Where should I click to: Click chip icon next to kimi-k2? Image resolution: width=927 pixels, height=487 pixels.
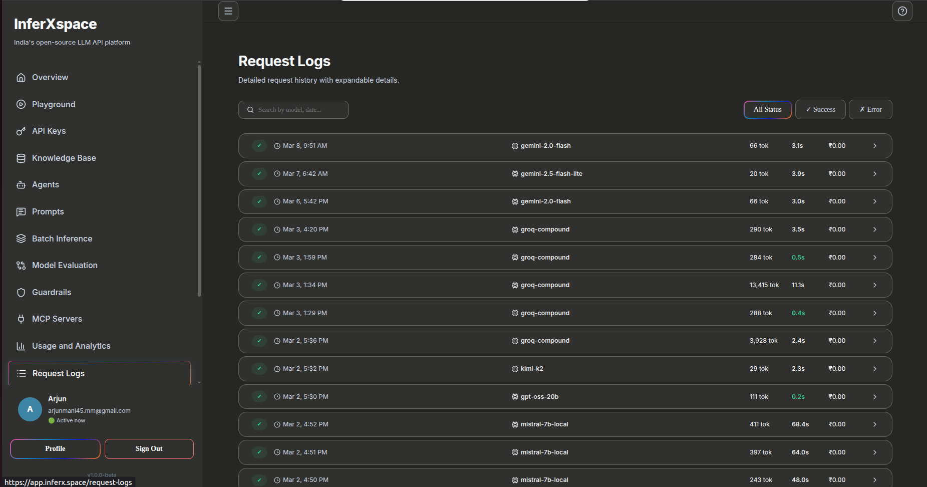(x=515, y=369)
